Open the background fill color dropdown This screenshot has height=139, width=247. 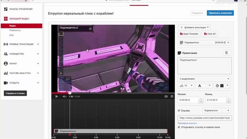click(222, 86)
